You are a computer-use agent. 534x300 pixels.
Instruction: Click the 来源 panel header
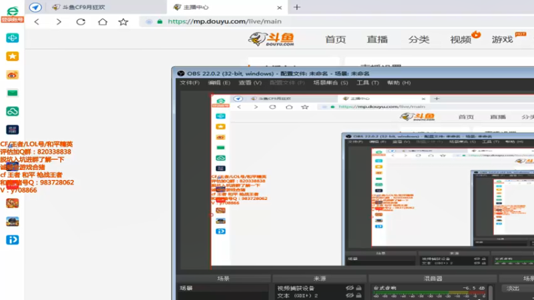320,279
